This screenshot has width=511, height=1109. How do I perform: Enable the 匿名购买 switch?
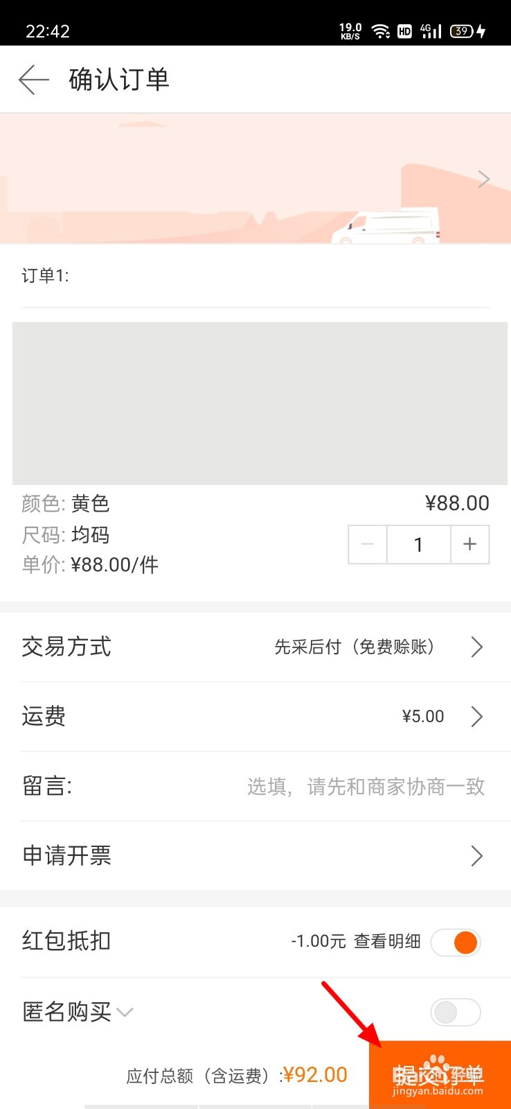click(x=456, y=1012)
